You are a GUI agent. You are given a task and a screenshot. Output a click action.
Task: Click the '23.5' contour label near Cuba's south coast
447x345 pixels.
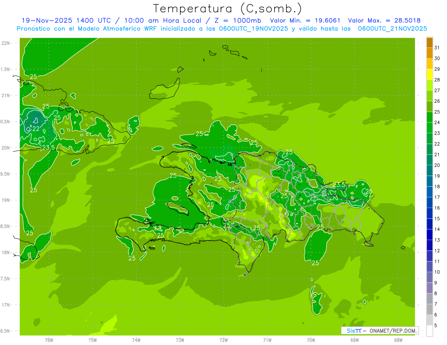pyautogui.click(x=48, y=147)
